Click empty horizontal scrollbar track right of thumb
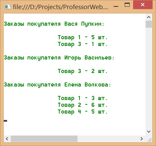156x146 pixels. click(108, 139)
